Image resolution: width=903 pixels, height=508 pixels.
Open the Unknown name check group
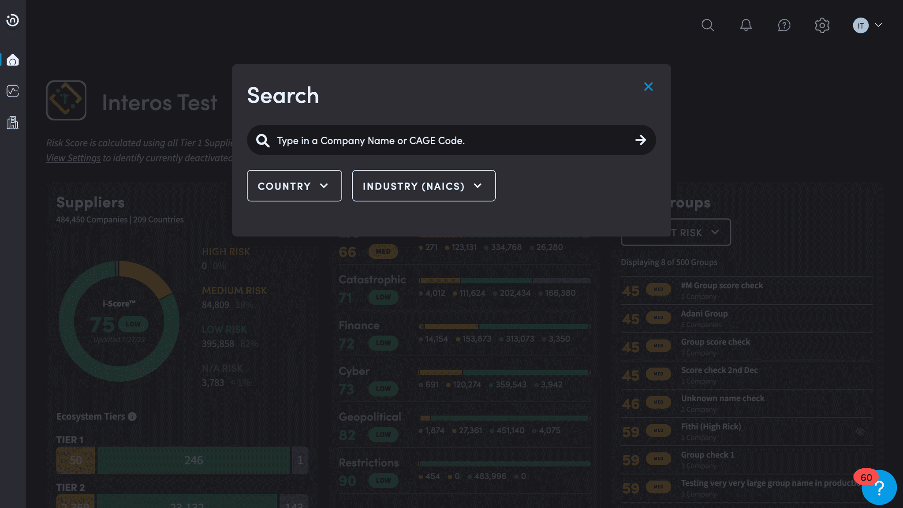(747, 403)
